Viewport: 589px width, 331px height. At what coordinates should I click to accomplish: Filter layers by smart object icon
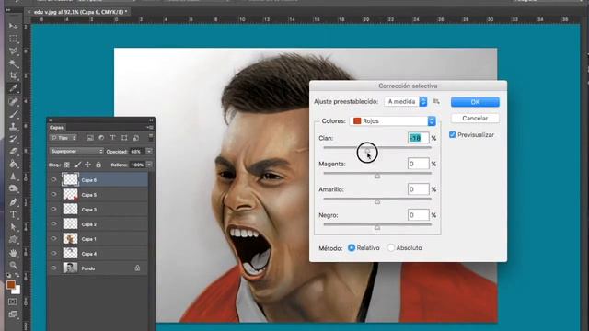(x=136, y=138)
